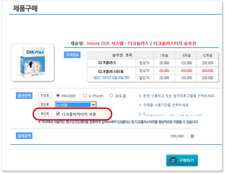Click the 3단계 step label
The image size is (225, 174).
45,114
